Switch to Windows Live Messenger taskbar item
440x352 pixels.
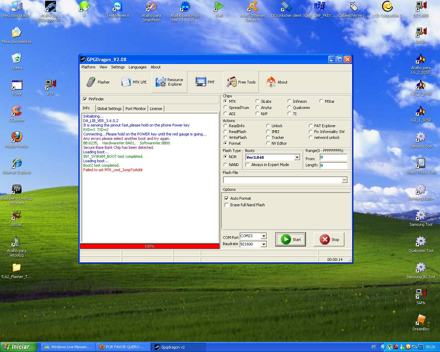click(x=68, y=347)
